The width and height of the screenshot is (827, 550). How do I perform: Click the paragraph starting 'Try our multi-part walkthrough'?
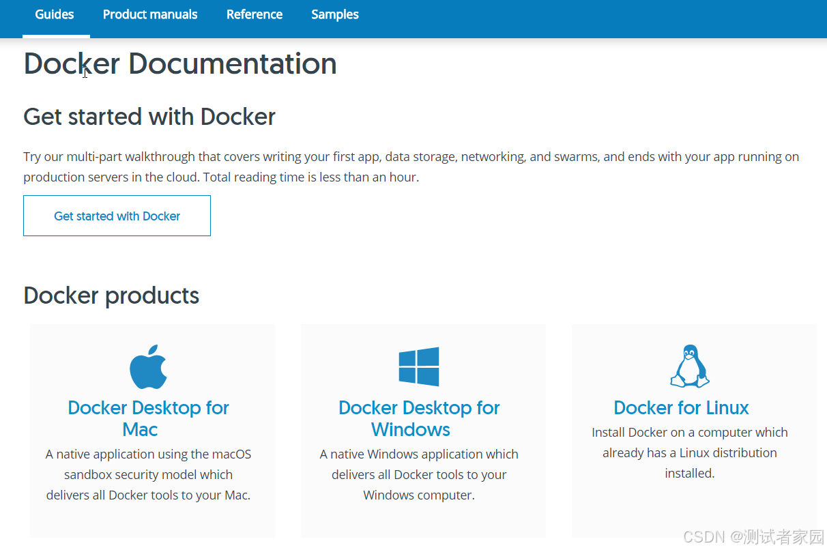coord(411,167)
